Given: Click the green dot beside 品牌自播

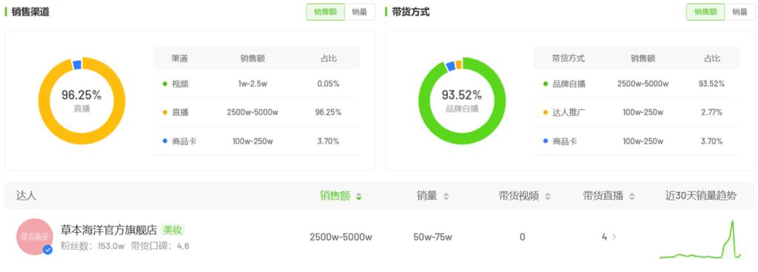Looking at the screenshot, I should pyautogui.click(x=546, y=84).
